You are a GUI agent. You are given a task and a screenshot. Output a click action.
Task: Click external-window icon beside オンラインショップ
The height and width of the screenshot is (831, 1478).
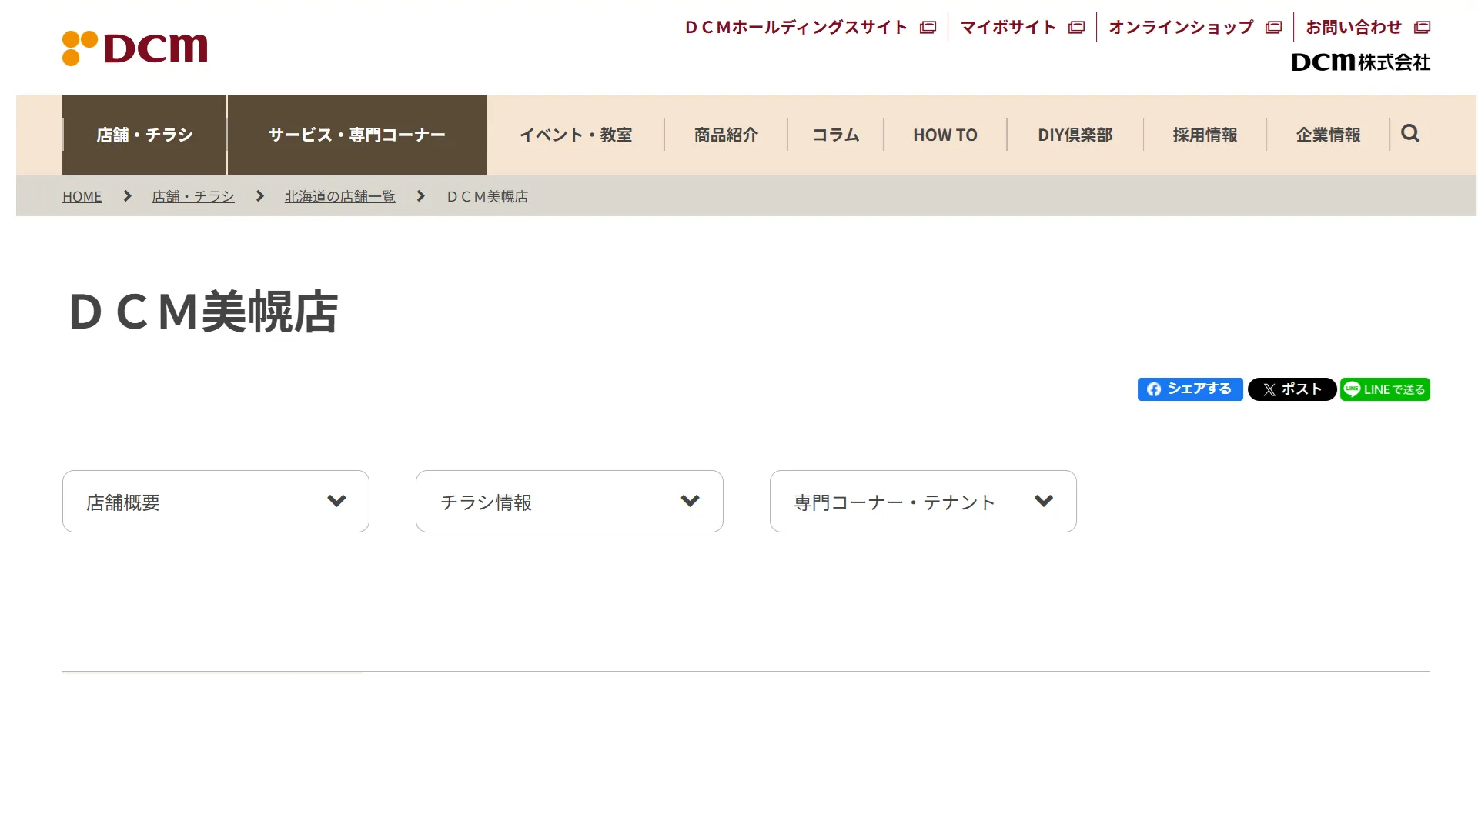pos(1273,28)
